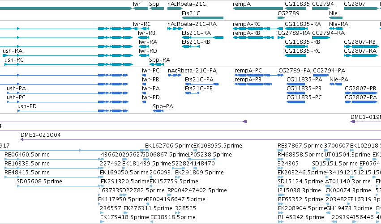This screenshot has height=224, width=381.
Task: Select the Ets21C-RB transcript label
Action: pos(196,42)
